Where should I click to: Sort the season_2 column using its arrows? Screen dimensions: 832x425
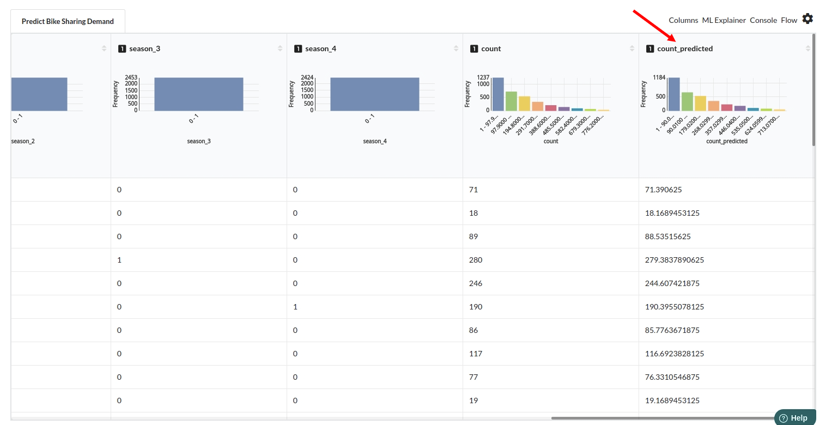point(104,48)
